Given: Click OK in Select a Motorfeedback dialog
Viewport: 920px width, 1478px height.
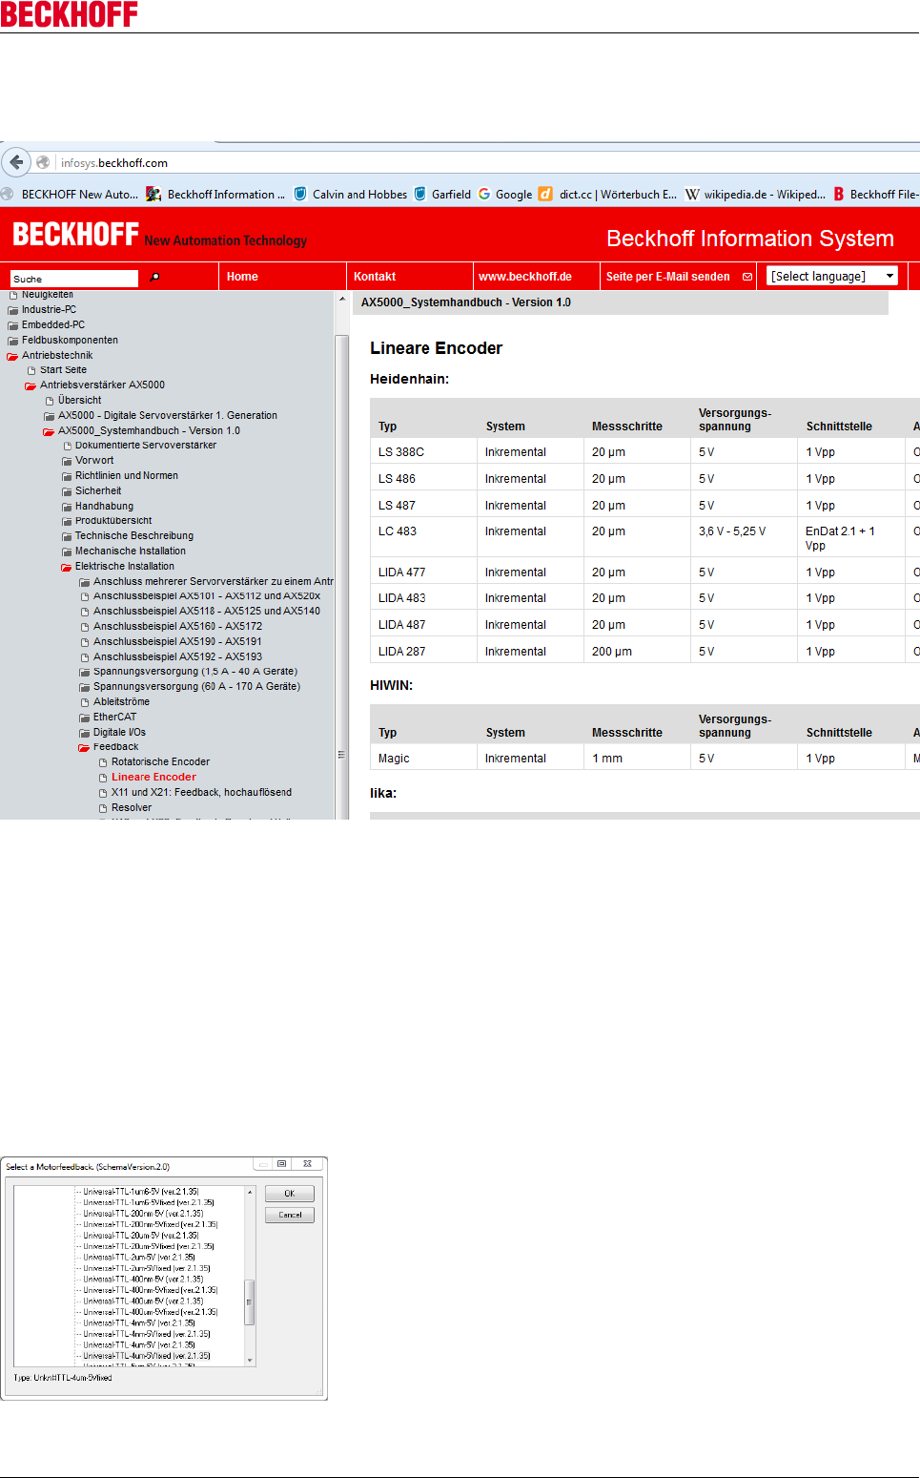Looking at the screenshot, I should click(x=290, y=1194).
